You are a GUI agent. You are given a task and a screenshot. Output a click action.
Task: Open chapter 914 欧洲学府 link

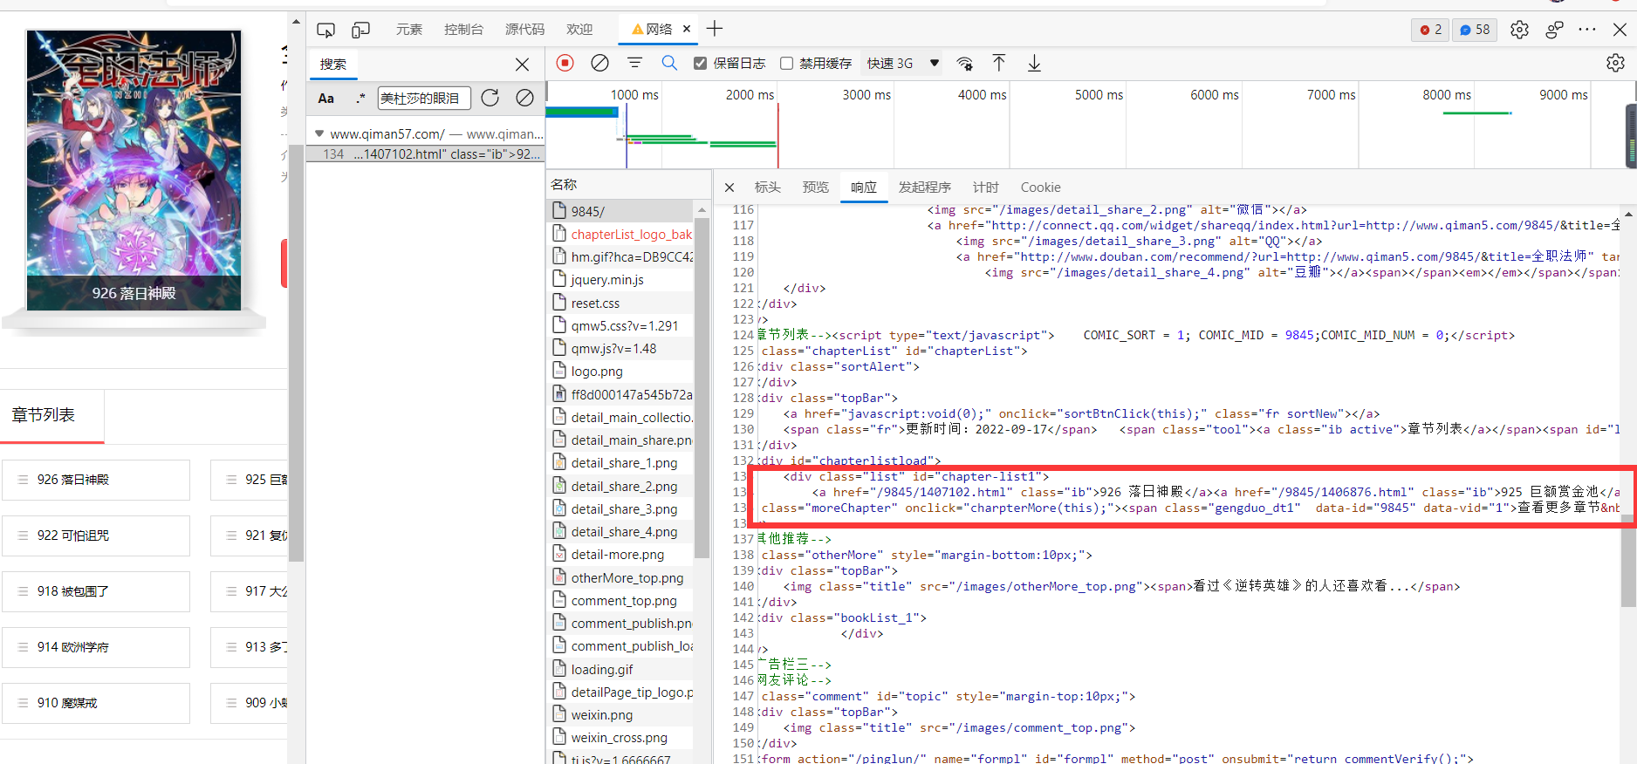tap(96, 647)
